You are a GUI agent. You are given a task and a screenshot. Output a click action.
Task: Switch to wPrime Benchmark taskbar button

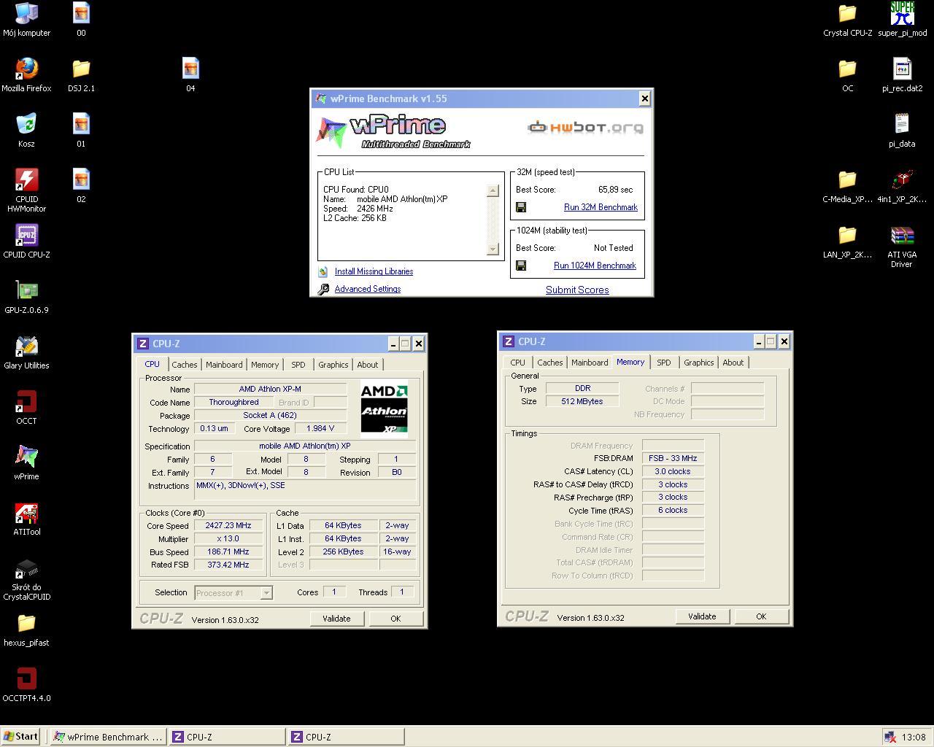(x=108, y=737)
